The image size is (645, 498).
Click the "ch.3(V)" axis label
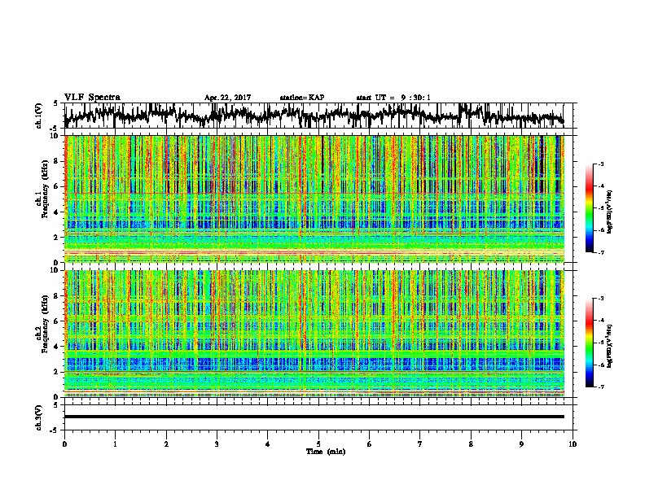(38, 417)
